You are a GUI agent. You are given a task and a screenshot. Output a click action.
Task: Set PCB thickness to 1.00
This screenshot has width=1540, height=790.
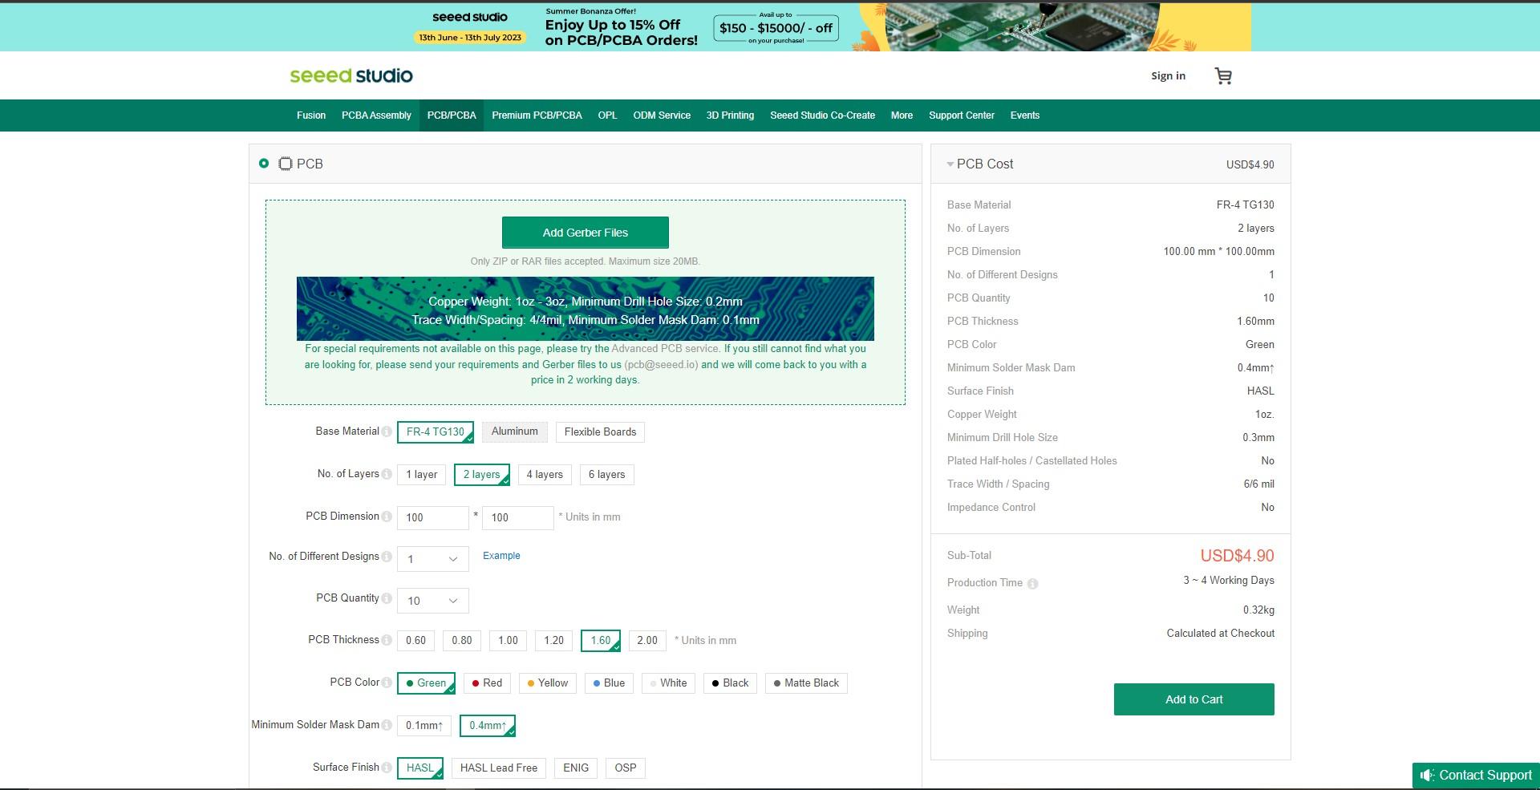click(508, 640)
